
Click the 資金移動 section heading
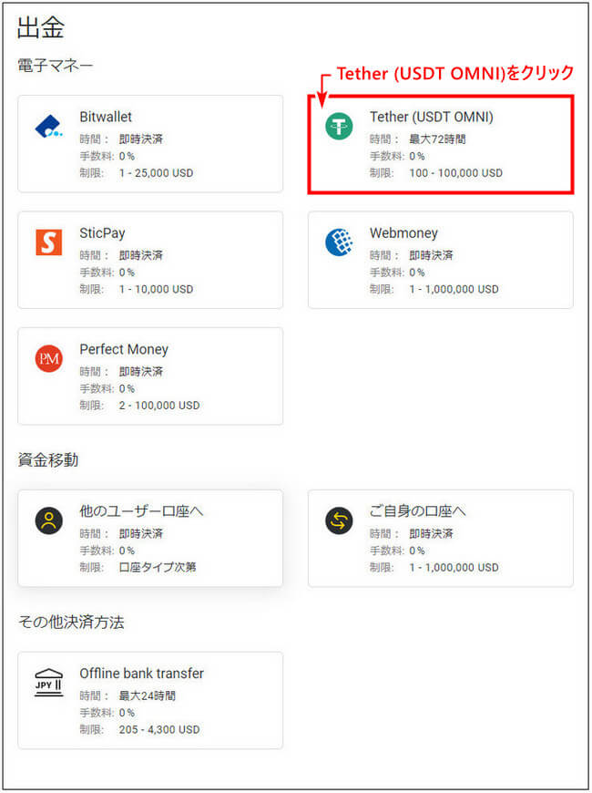pos(47,460)
